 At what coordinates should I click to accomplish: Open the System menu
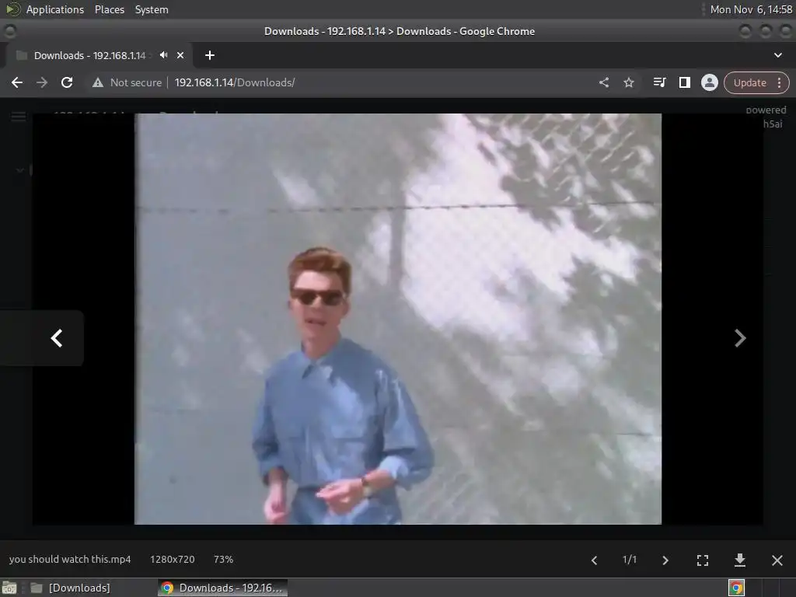click(x=152, y=9)
